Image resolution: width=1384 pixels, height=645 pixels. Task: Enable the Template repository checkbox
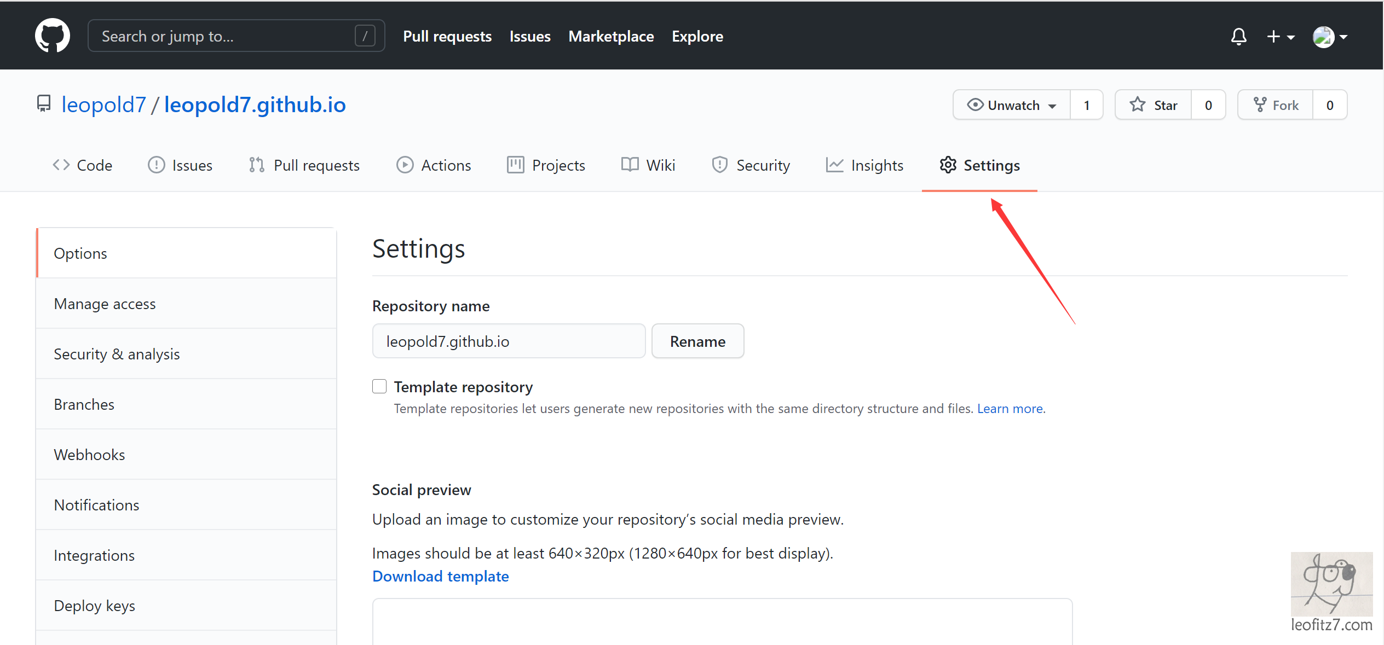[379, 386]
